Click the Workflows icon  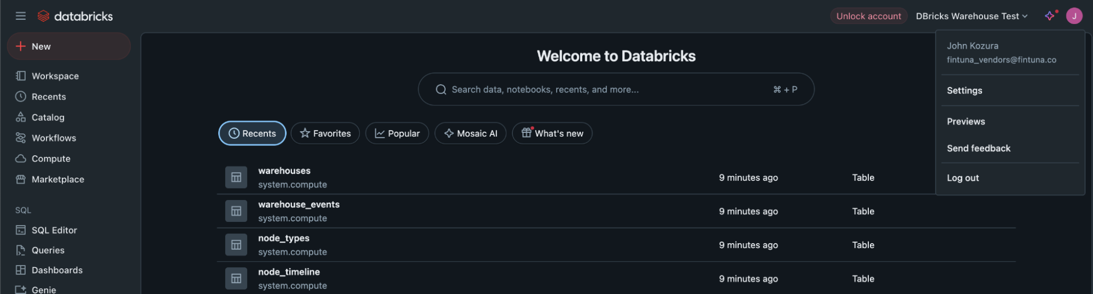(x=21, y=138)
